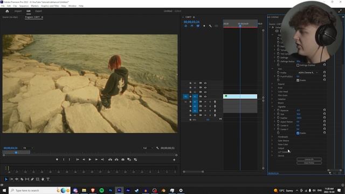Viewport: 345px width, 194px height.
Task: Select the Selection tool in the tools panel
Action: tap(6, 179)
